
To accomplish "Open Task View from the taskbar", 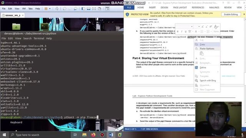I will (x=75, y=135).
